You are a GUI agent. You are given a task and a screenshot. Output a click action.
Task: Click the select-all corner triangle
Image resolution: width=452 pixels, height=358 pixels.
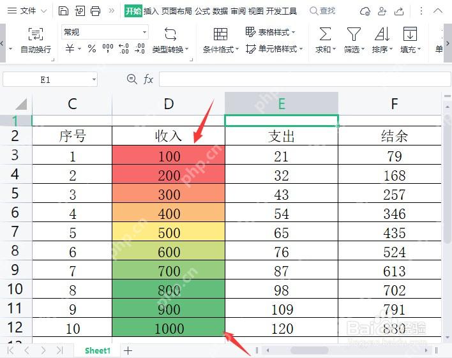[x=21, y=104]
